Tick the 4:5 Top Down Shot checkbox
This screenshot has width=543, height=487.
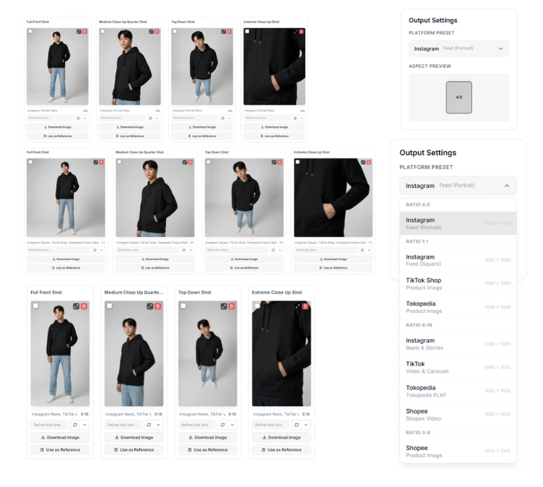point(175,31)
